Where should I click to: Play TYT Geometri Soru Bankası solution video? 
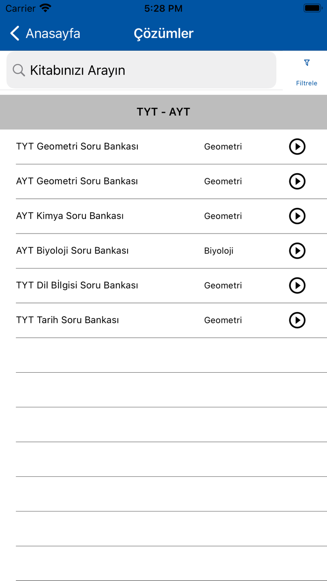297,147
